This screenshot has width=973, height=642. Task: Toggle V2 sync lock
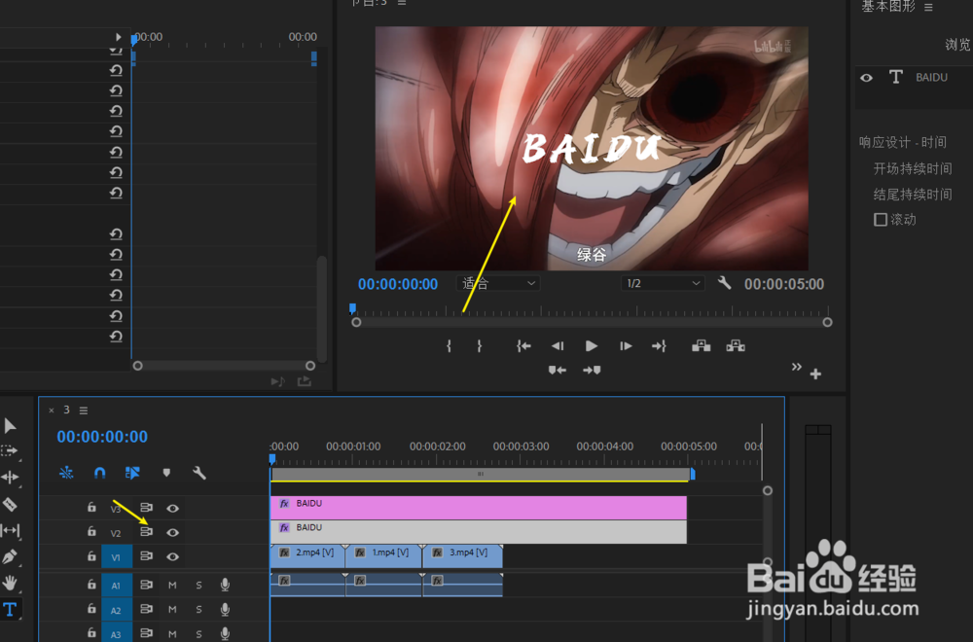coord(146,532)
